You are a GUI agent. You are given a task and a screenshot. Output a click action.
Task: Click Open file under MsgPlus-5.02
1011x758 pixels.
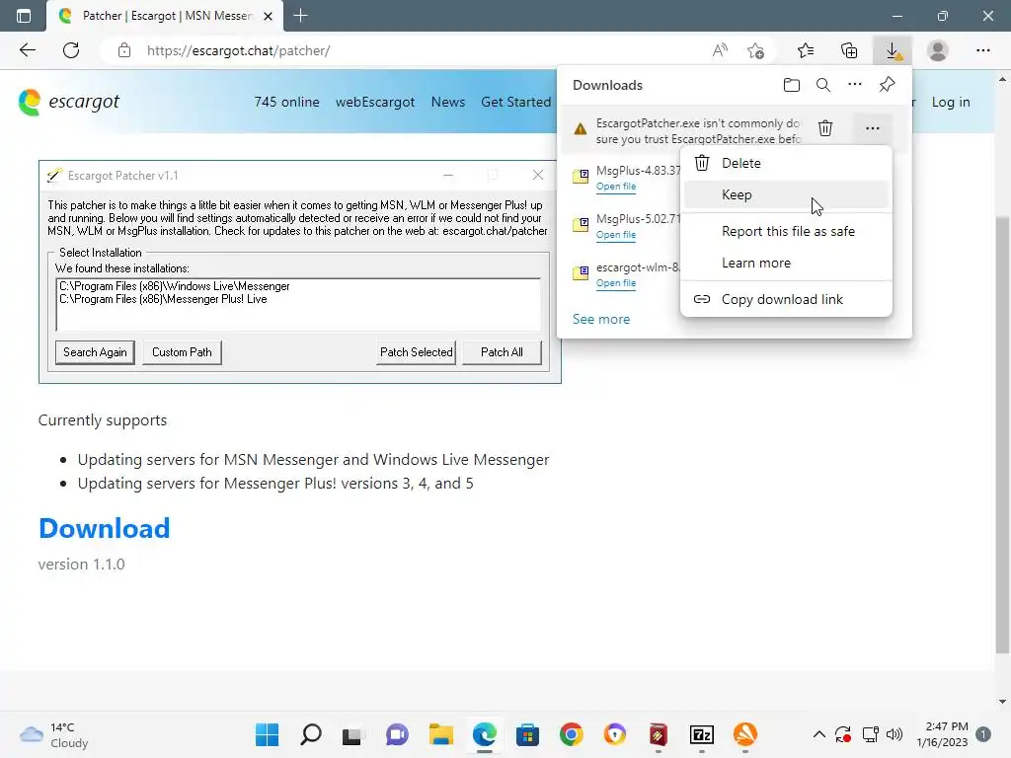coord(616,235)
